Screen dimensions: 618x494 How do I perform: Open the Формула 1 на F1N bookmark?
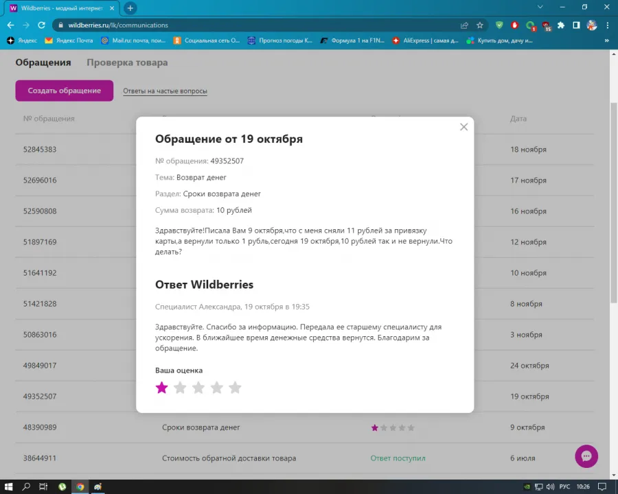[352, 40]
